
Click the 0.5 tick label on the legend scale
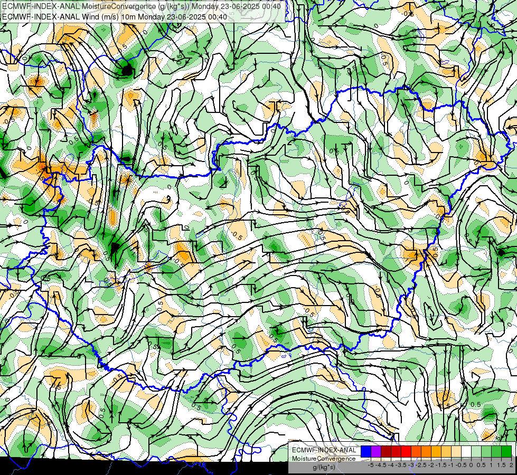tap(481, 465)
